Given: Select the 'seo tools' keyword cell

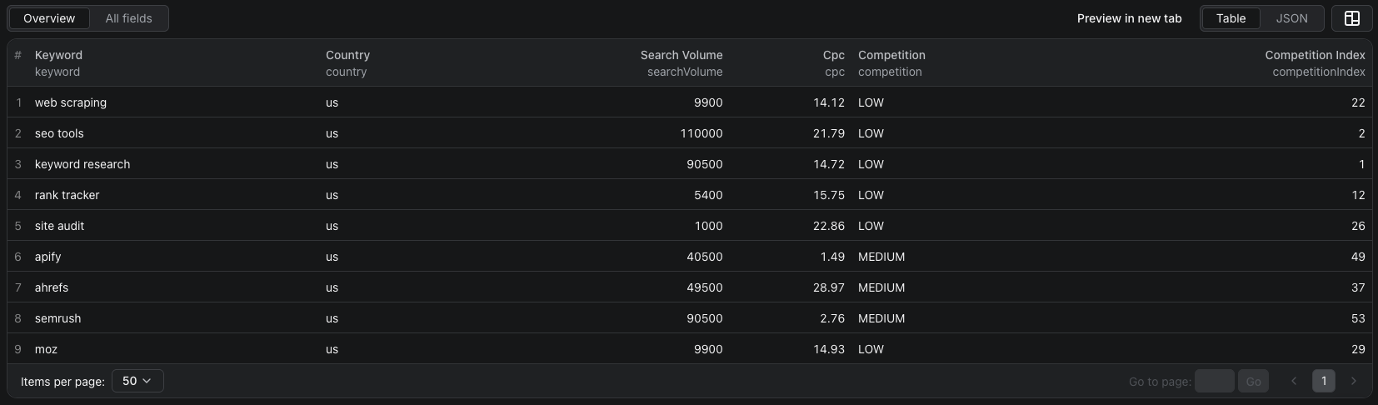Looking at the screenshot, I should (x=59, y=133).
